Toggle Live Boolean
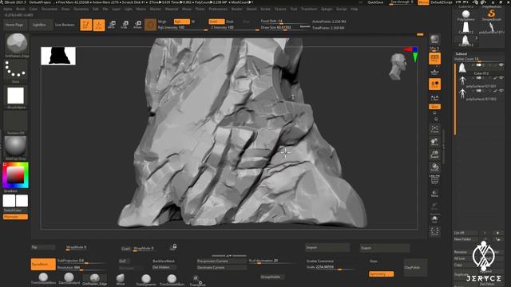Viewport: 511px width, 287px height. coord(65,25)
